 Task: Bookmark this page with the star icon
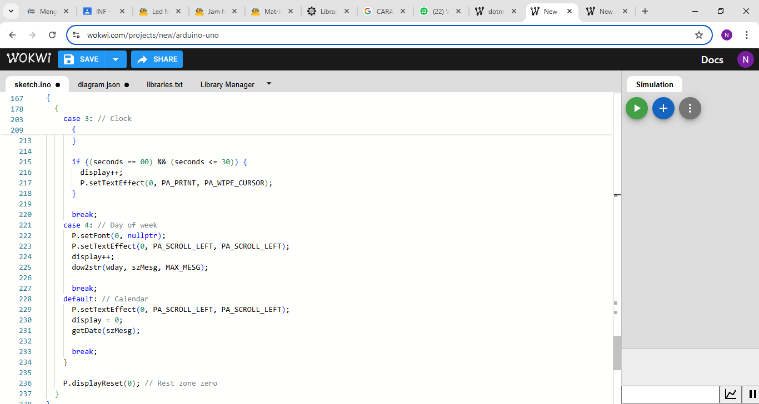[699, 35]
